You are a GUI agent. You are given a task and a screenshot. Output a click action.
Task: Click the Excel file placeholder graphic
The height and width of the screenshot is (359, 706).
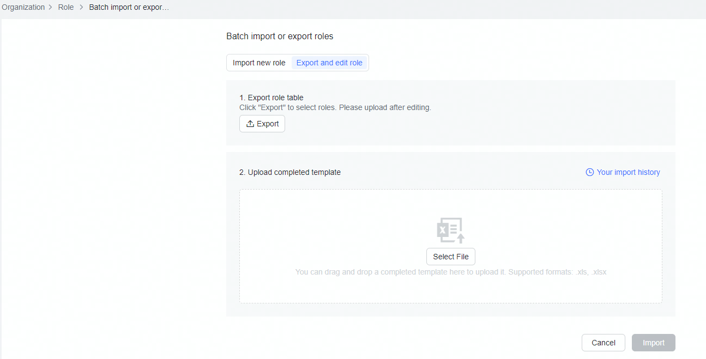(451, 229)
